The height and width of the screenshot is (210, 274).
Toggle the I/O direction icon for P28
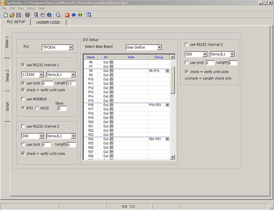tap(111, 156)
